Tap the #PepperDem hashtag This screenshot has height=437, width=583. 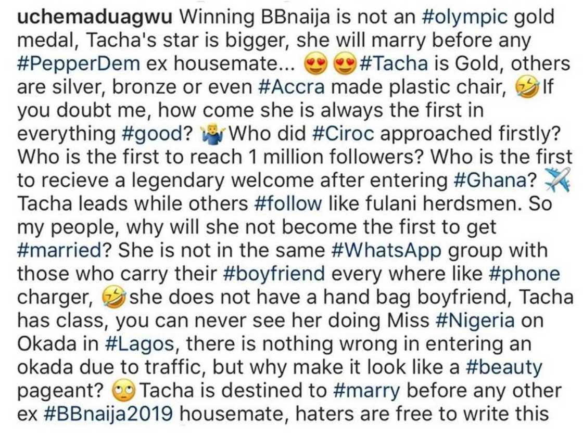tap(78, 63)
